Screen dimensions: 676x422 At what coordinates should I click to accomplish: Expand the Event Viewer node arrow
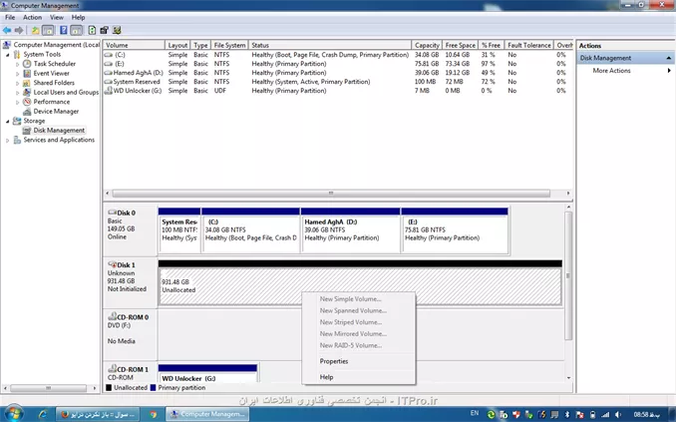point(18,74)
